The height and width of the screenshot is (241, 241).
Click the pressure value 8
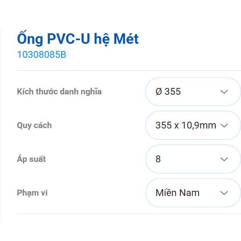(x=158, y=159)
